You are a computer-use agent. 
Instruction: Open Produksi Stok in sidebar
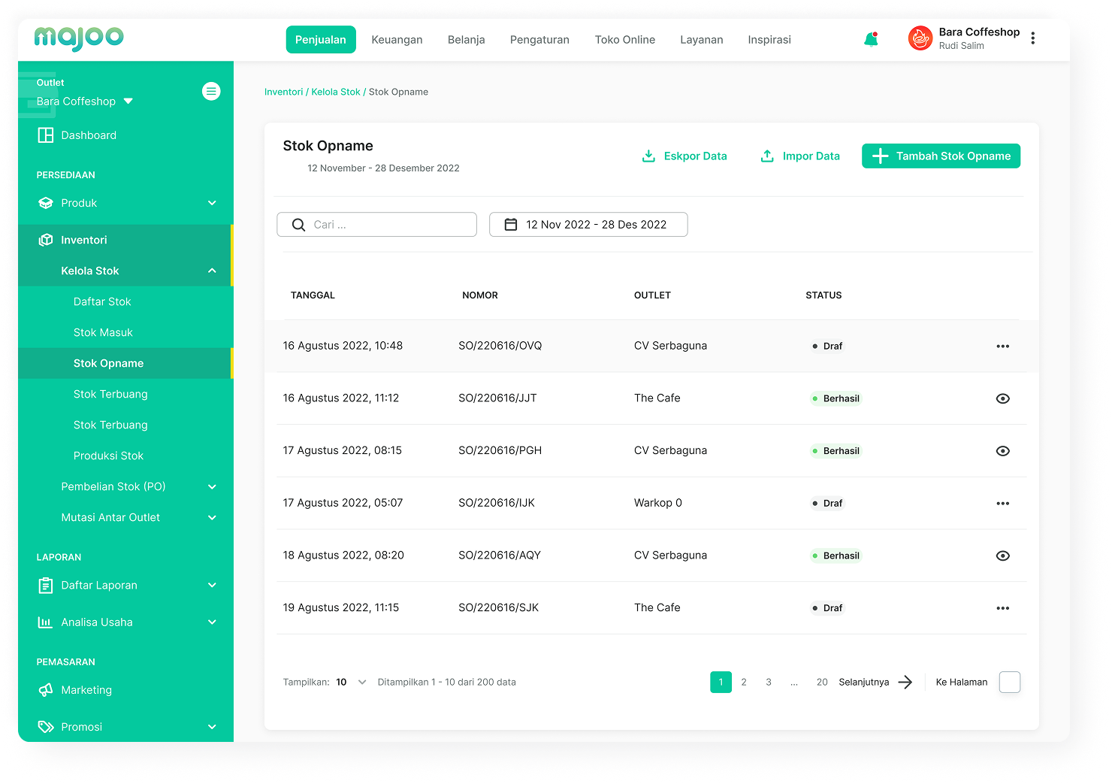108,456
